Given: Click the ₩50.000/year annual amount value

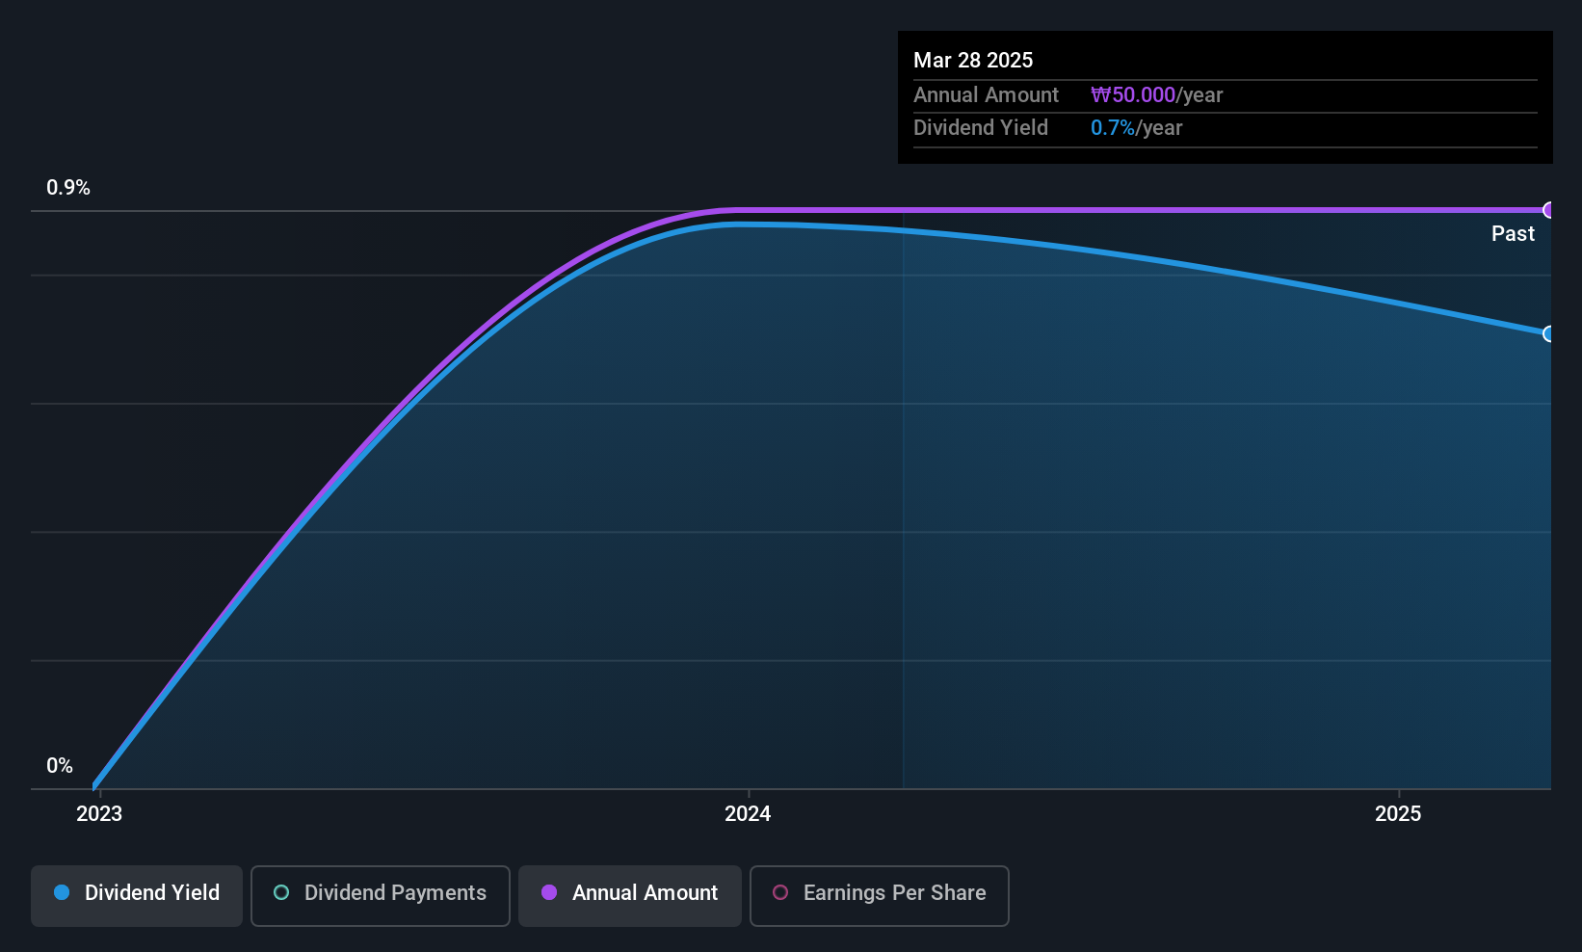Looking at the screenshot, I should click(x=1156, y=95).
